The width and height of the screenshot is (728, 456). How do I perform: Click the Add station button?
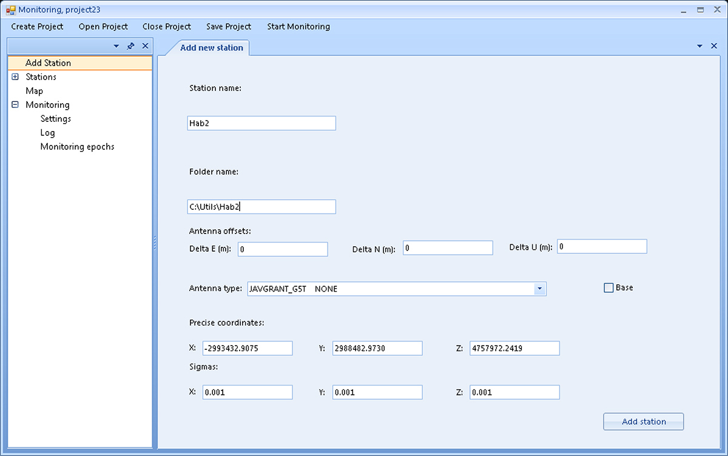[644, 421]
